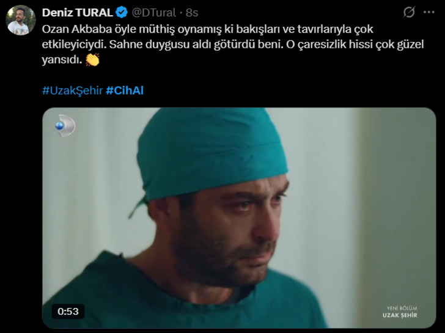Open the #UzakŞehir hashtag
445x333 pixels.
[72, 90]
